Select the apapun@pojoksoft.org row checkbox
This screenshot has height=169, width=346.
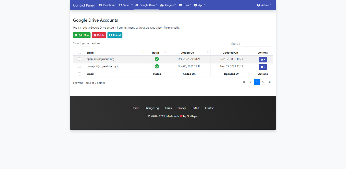tap(80, 59)
